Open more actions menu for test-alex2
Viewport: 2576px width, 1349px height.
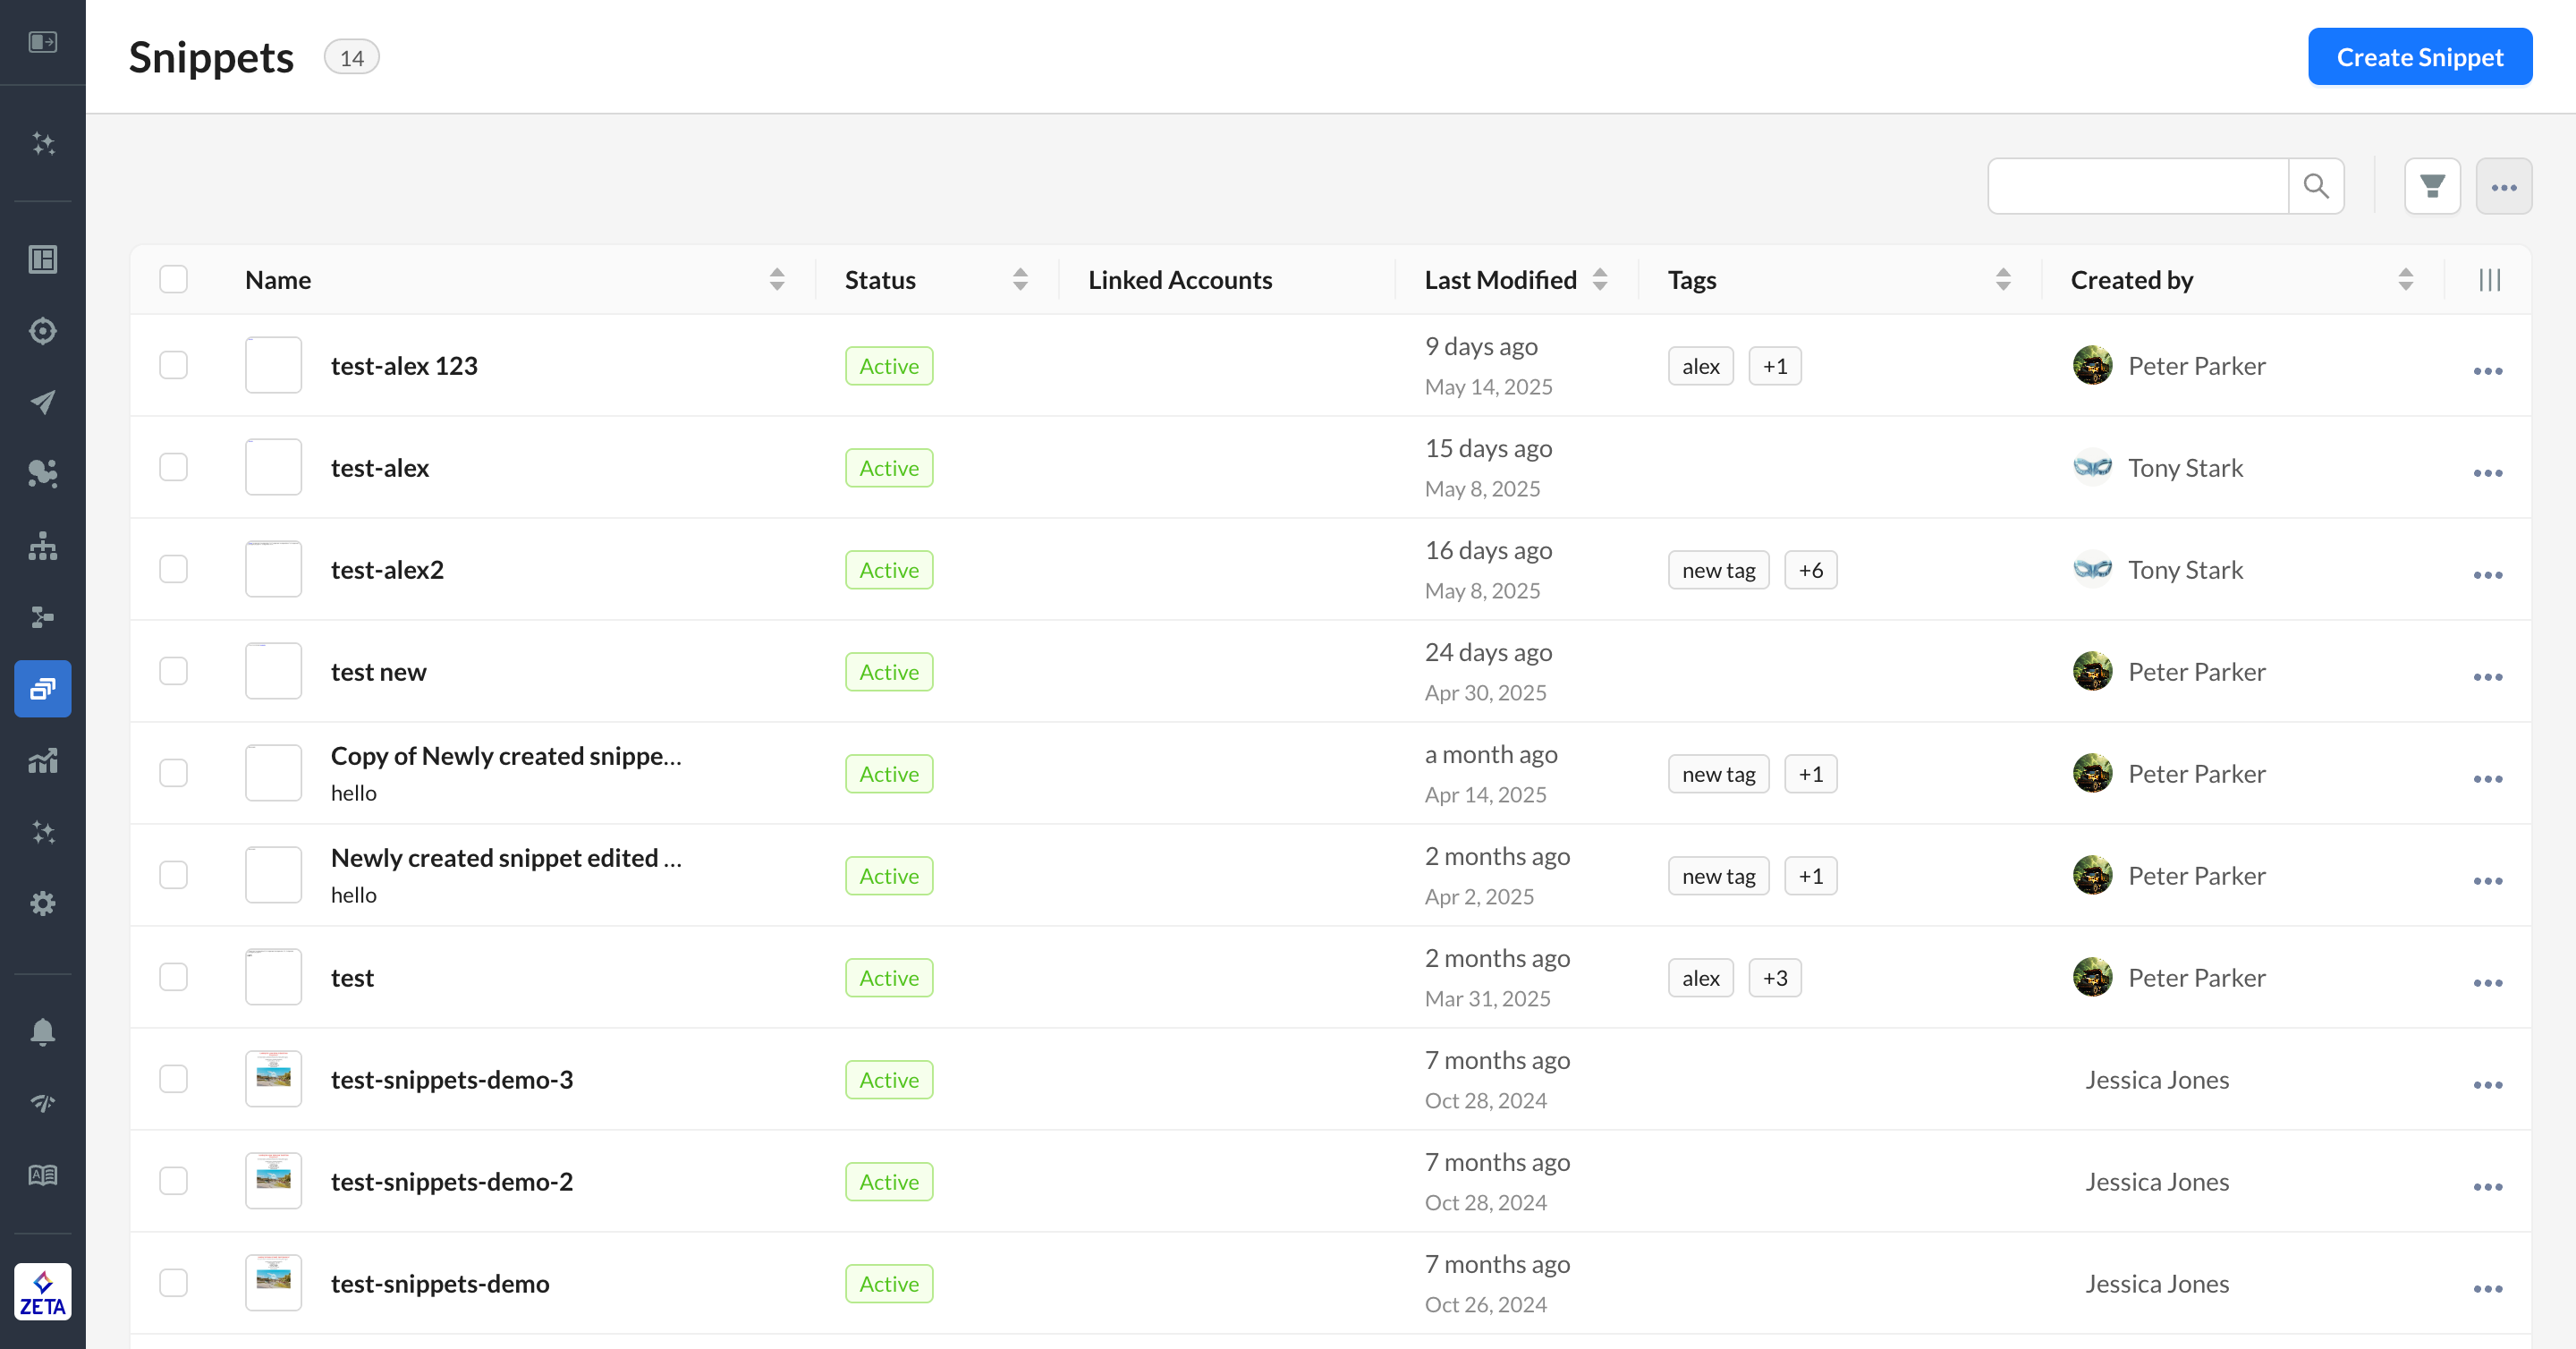point(2487,575)
